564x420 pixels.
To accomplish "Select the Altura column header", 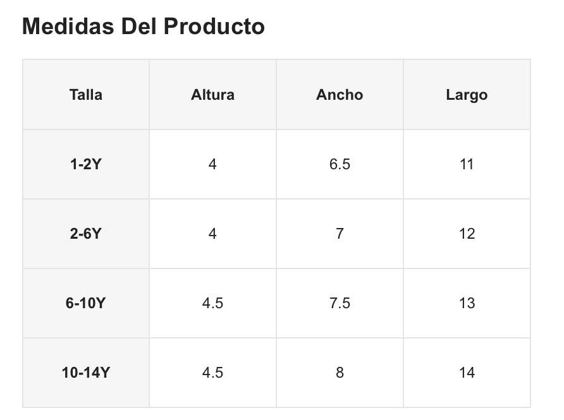I will pos(212,95).
